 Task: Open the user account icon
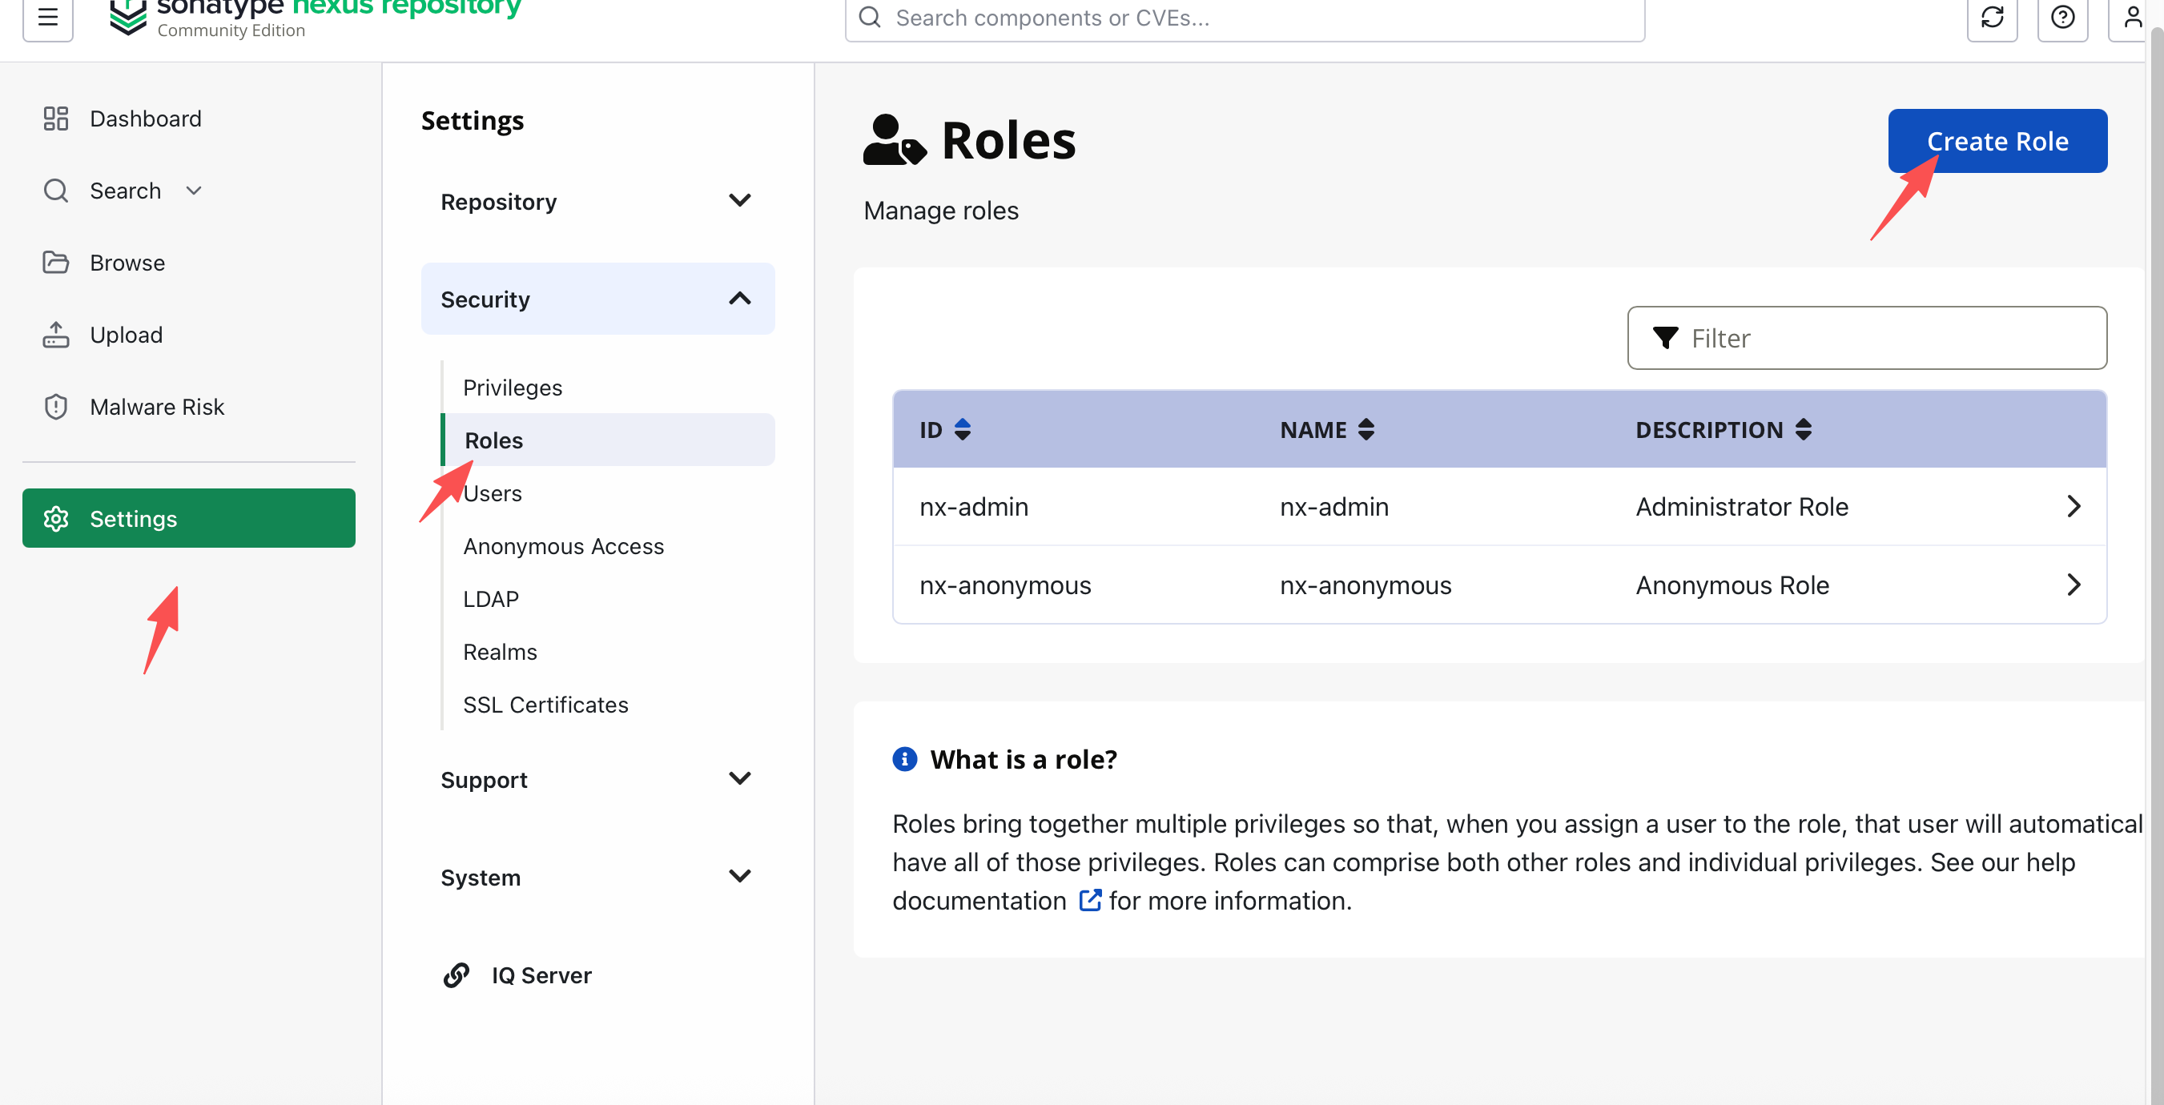tap(2133, 17)
